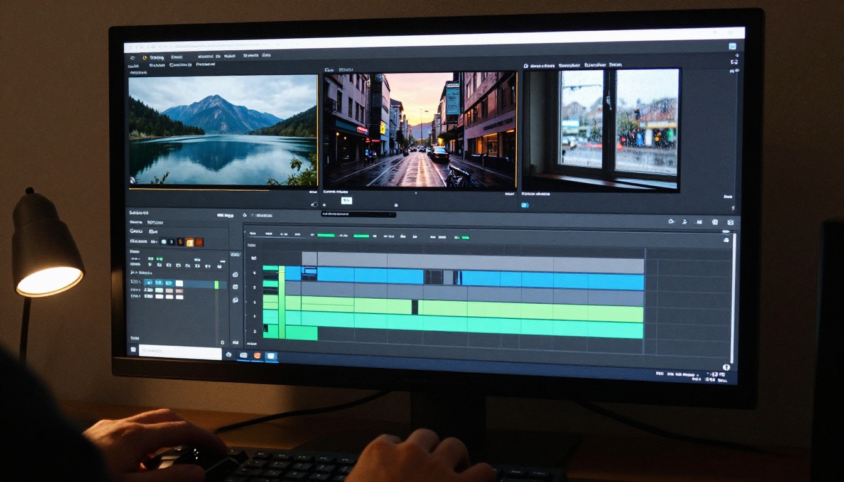Click the top icon in the strip left of timeline
The image size is (844, 482).
(235, 274)
